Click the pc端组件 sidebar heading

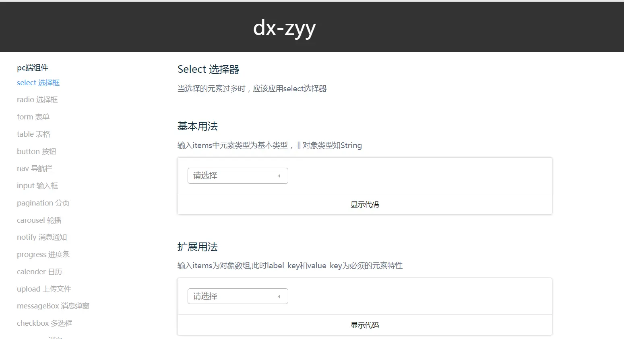click(33, 68)
